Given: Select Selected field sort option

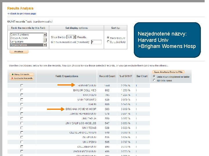Looking at the screenshot, I should (x=108, y=42).
